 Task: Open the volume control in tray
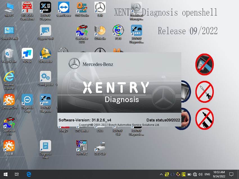click(200, 175)
